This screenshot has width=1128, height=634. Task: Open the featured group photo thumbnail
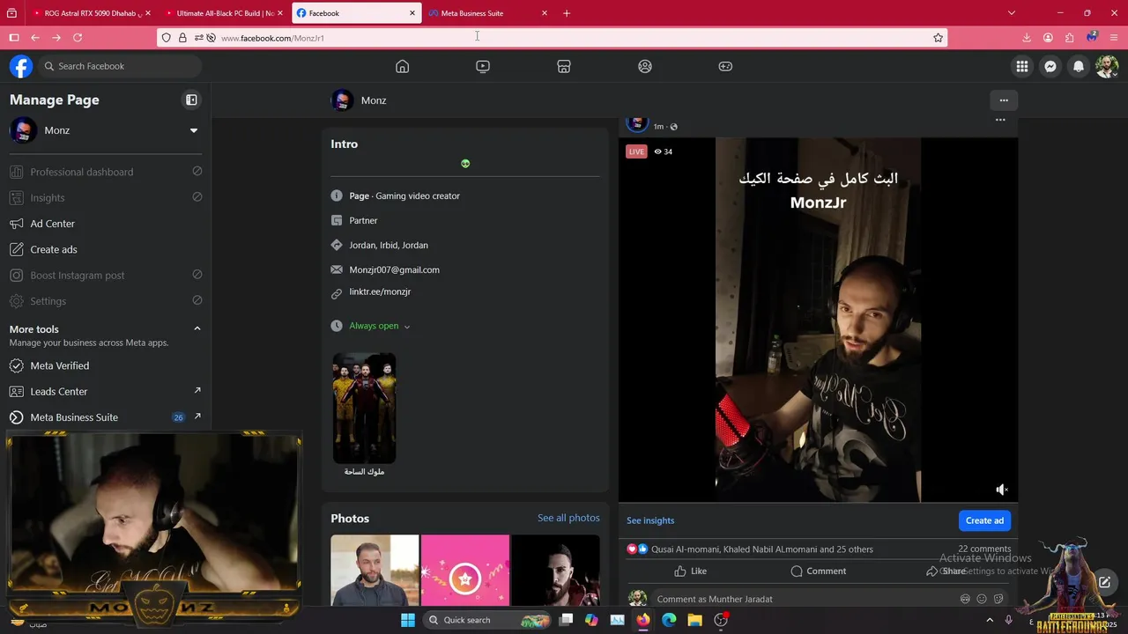364,408
